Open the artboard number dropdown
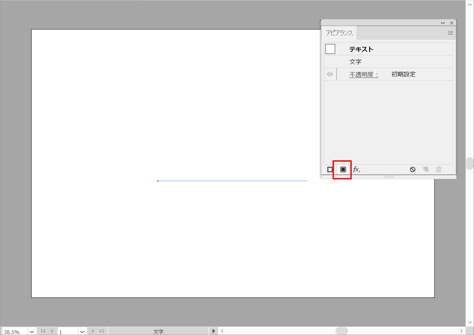 pyautogui.click(x=82, y=332)
